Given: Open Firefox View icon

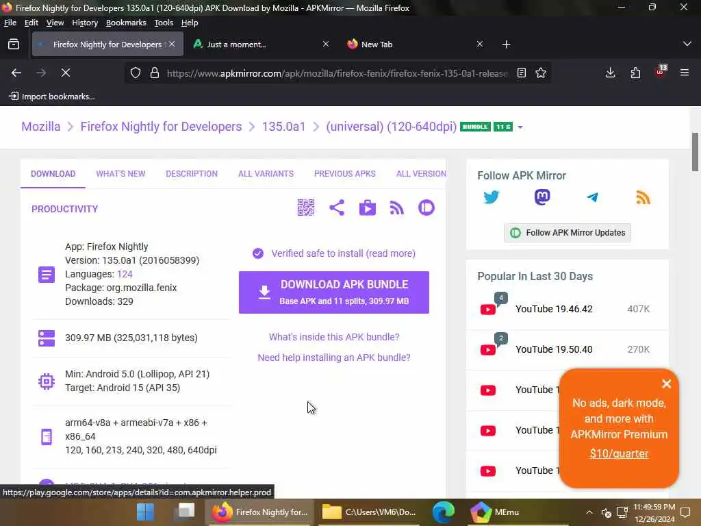Looking at the screenshot, I should (14, 44).
